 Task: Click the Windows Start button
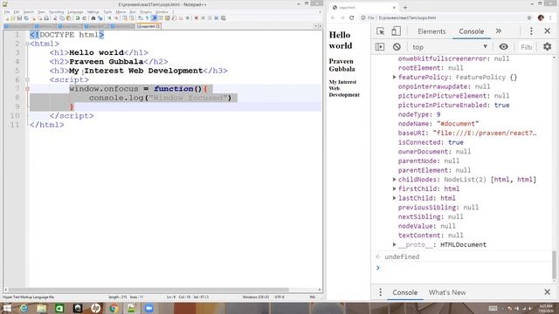click(x=7, y=308)
